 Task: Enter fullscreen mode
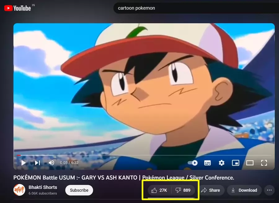click(x=264, y=163)
